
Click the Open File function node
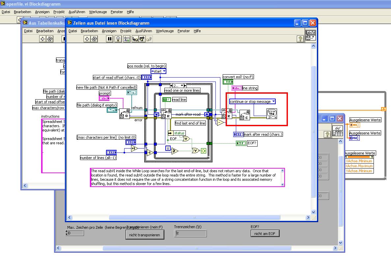[x=124, y=114]
